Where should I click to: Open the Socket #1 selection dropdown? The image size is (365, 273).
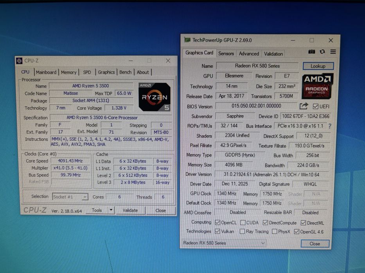(70, 197)
